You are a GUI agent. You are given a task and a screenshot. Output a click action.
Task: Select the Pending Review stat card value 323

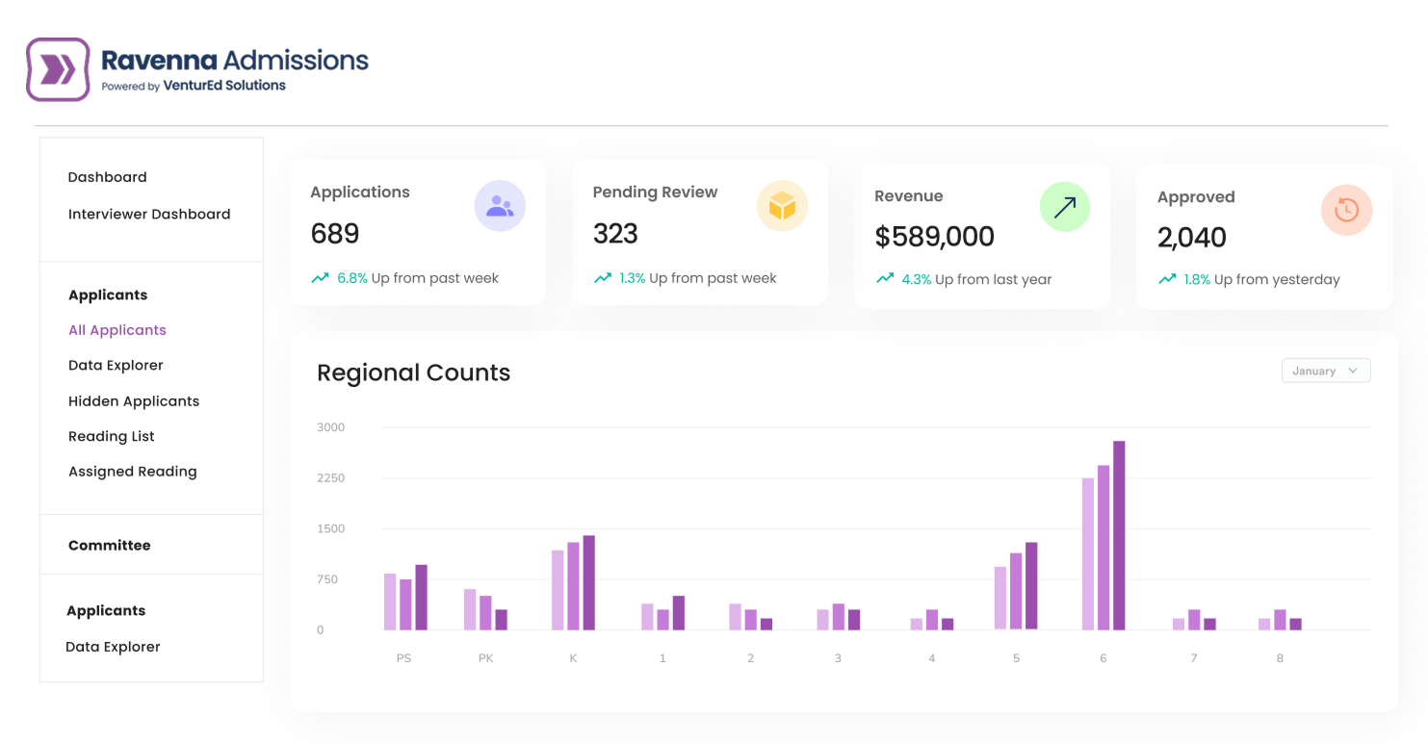tap(615, 234)
